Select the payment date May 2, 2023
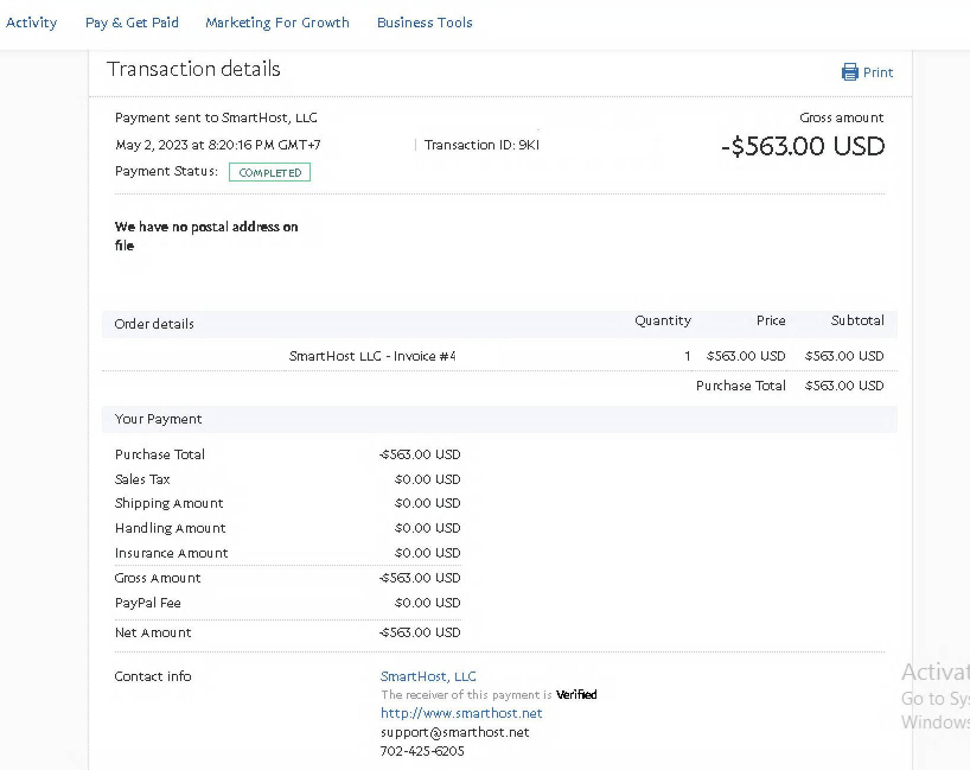Viewport: 970px width, 770px height. pos(152,145)
